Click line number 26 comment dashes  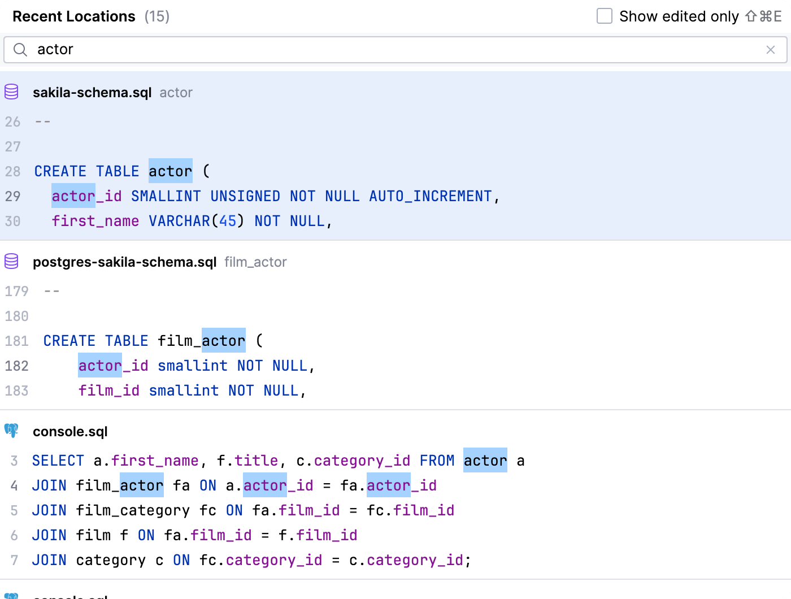pos(43,121)
